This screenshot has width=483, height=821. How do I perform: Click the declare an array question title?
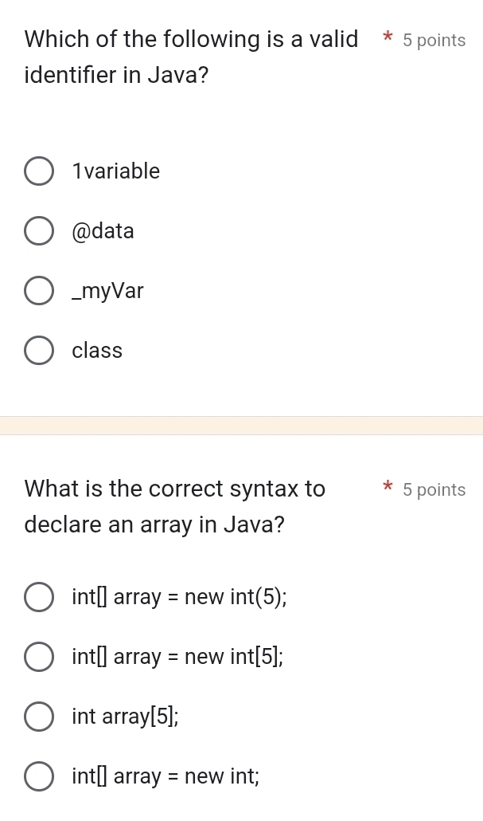(x=175, y=507)
